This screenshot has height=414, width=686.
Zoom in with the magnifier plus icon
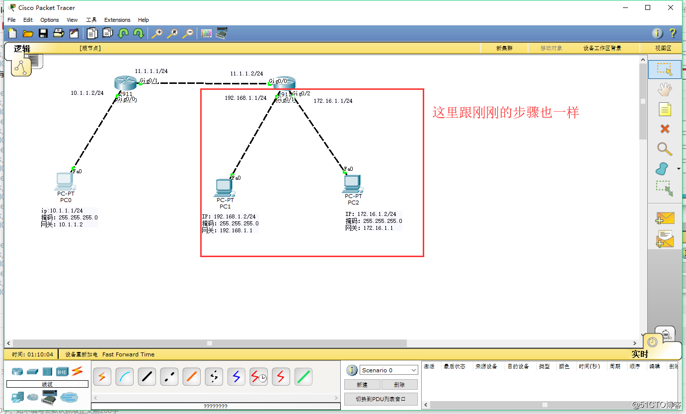[157, 34]
